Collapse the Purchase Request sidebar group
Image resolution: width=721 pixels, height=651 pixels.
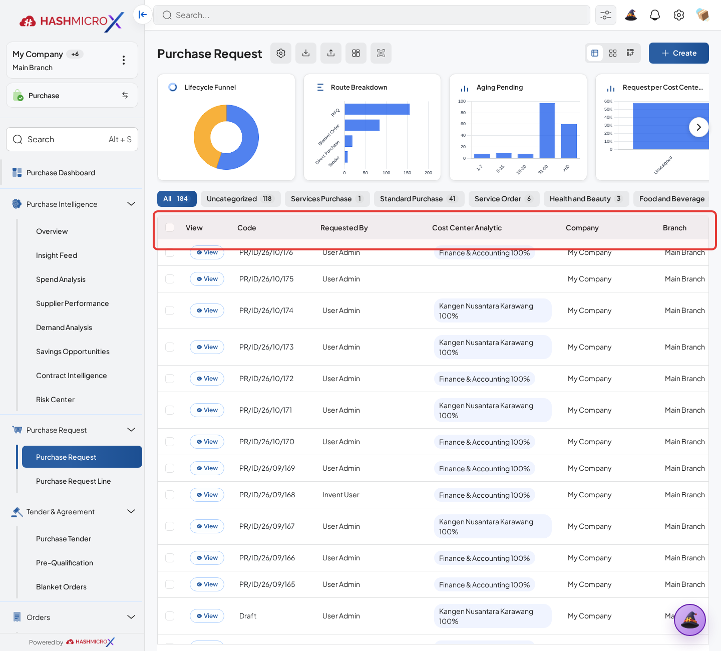131,430
